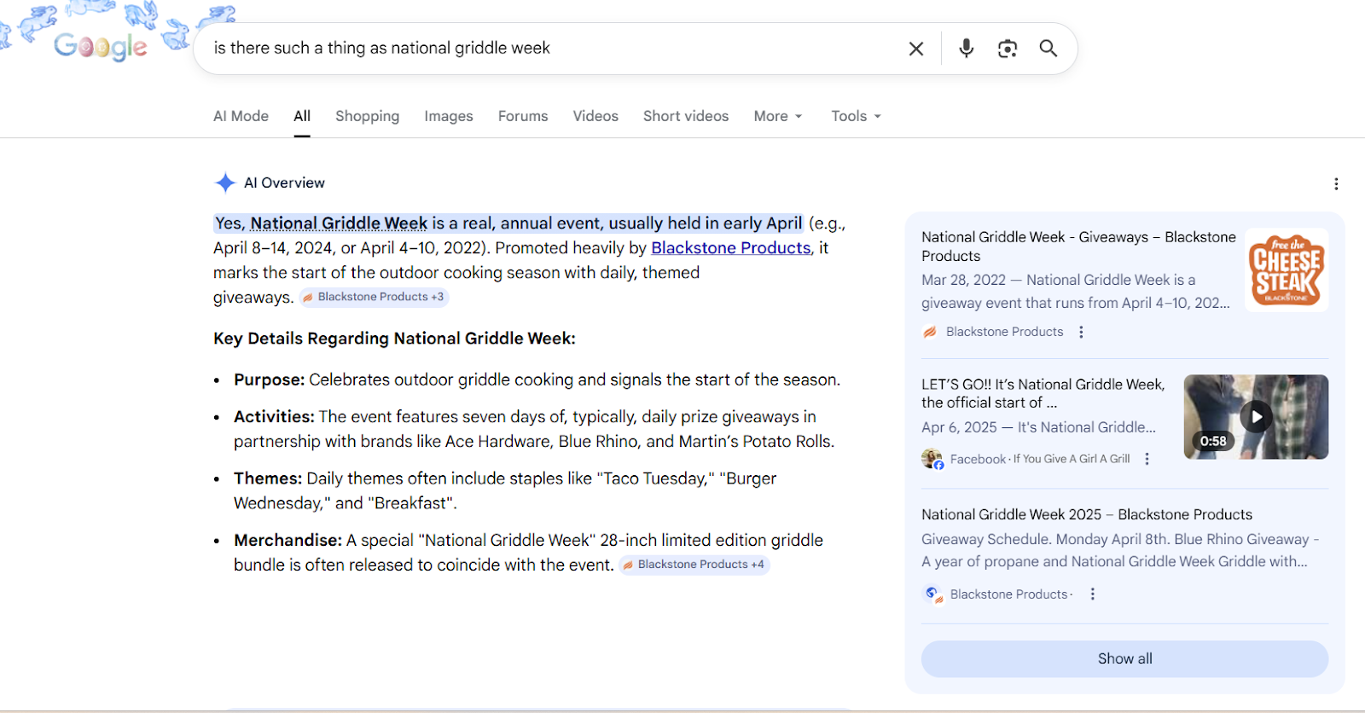Image resolution: width=1365 pixels, height=713 pixels.
Task: Open the Short videos tab
Action: point(685,116)
